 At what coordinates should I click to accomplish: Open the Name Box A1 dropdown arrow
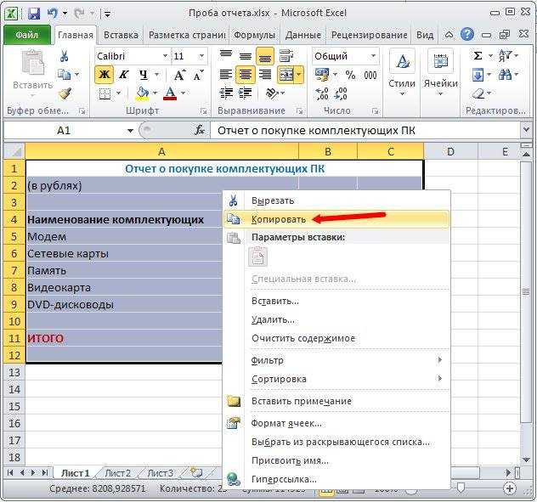coord(130,131)
